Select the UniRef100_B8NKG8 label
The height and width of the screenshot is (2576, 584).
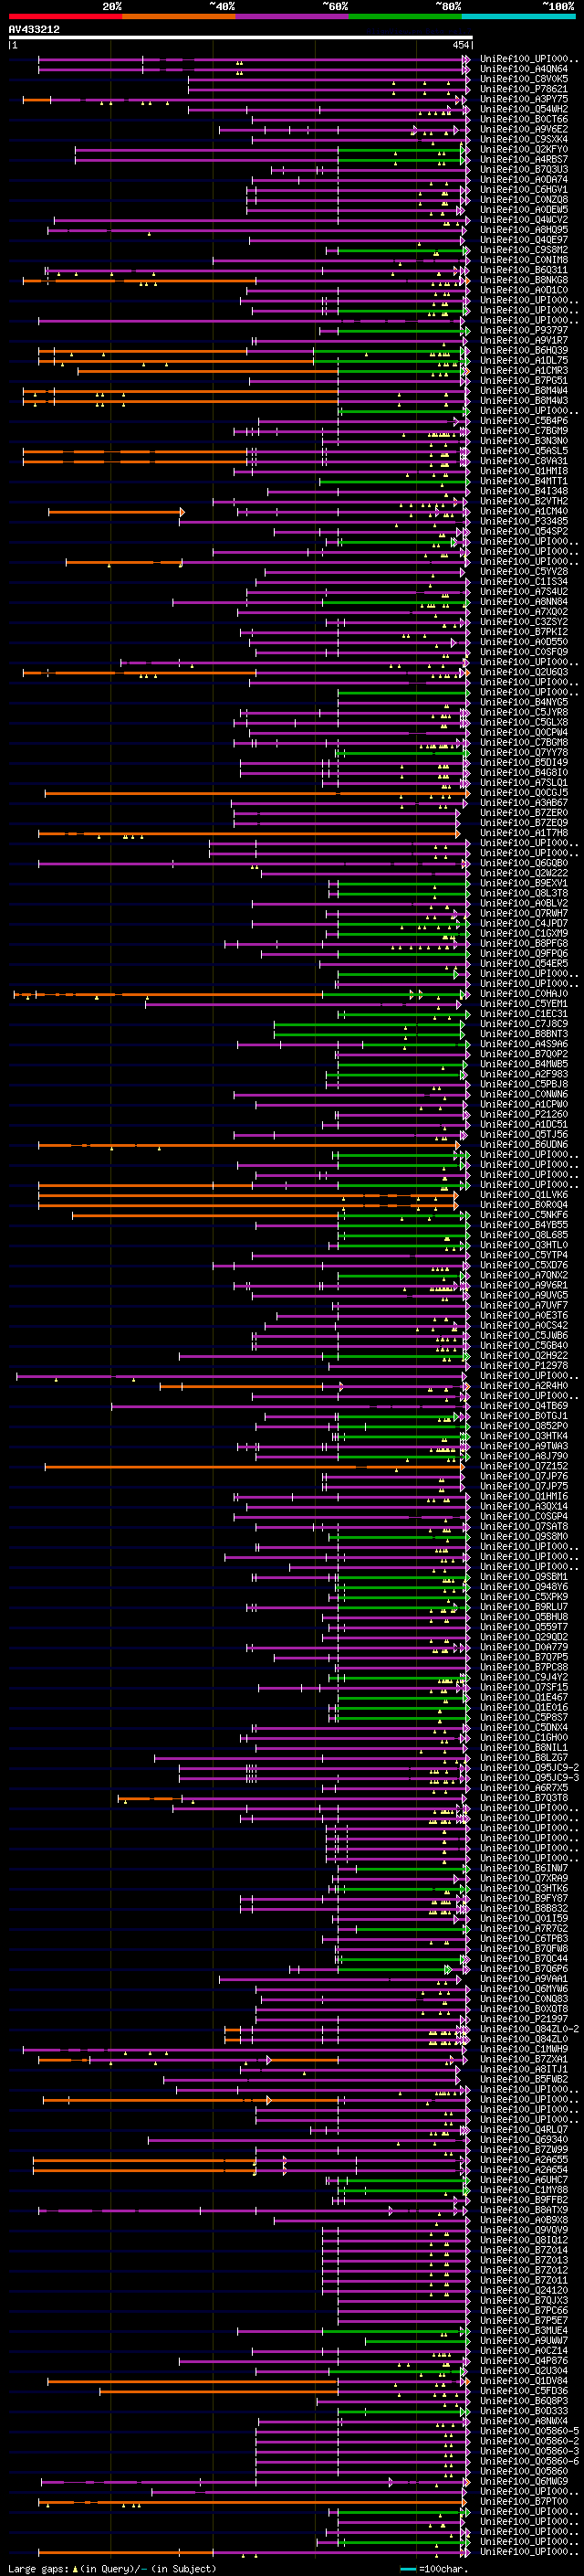[523, 280]
